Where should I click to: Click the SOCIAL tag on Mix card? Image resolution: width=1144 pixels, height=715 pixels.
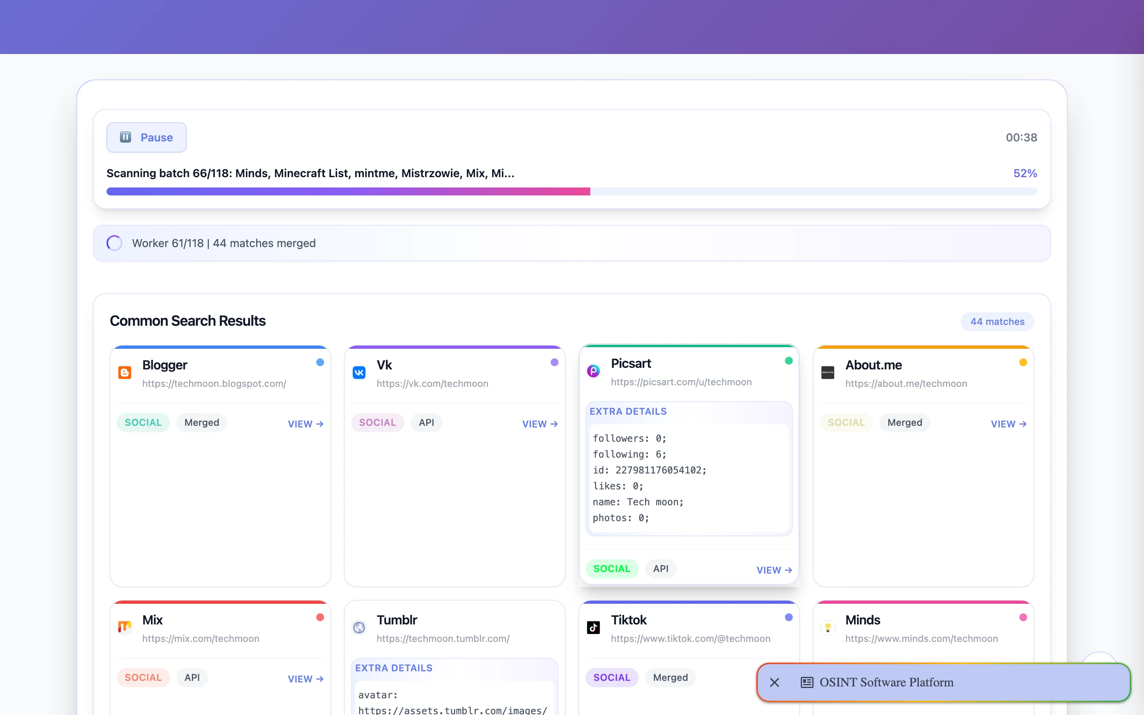pos(143,677)
